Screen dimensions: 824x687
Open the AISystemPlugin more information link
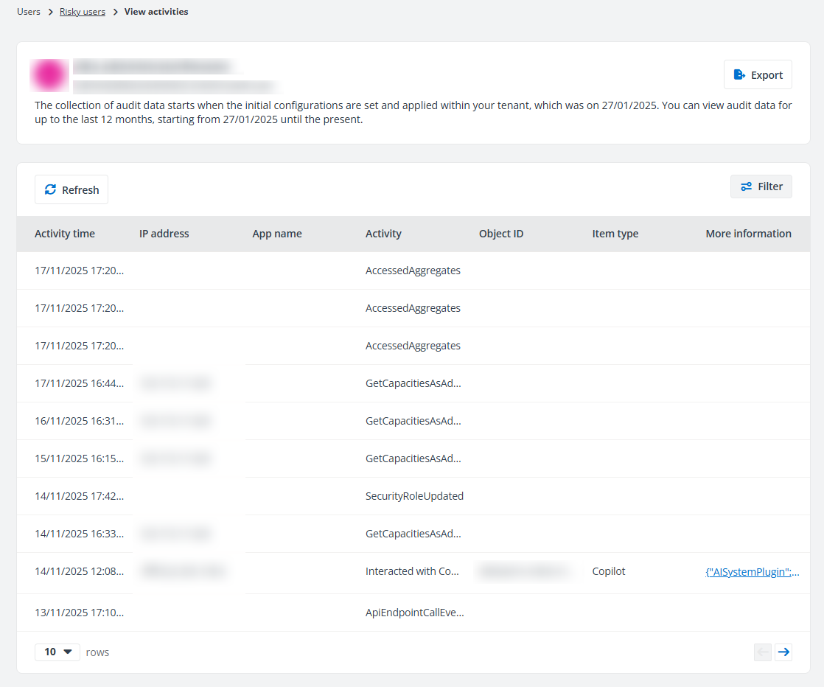coord(752,571)
